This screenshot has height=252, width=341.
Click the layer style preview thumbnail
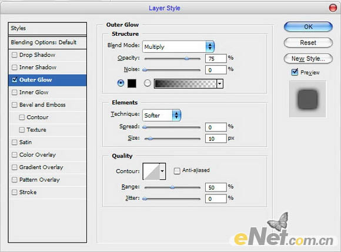point(307,99)
